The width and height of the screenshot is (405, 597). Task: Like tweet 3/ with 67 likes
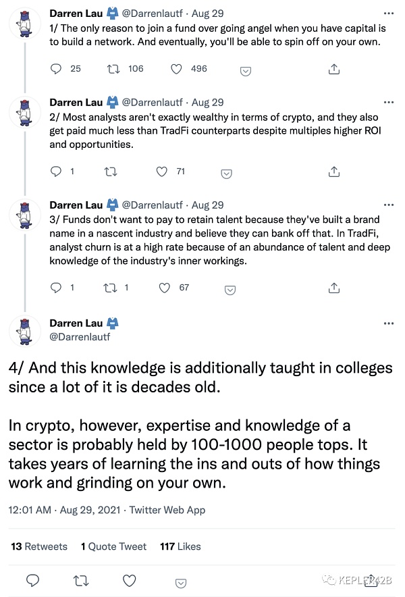(165, 288)
